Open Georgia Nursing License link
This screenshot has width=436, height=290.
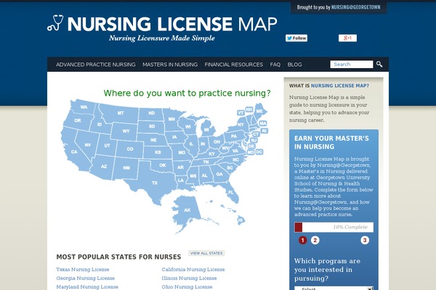click(x=85, y=278)
